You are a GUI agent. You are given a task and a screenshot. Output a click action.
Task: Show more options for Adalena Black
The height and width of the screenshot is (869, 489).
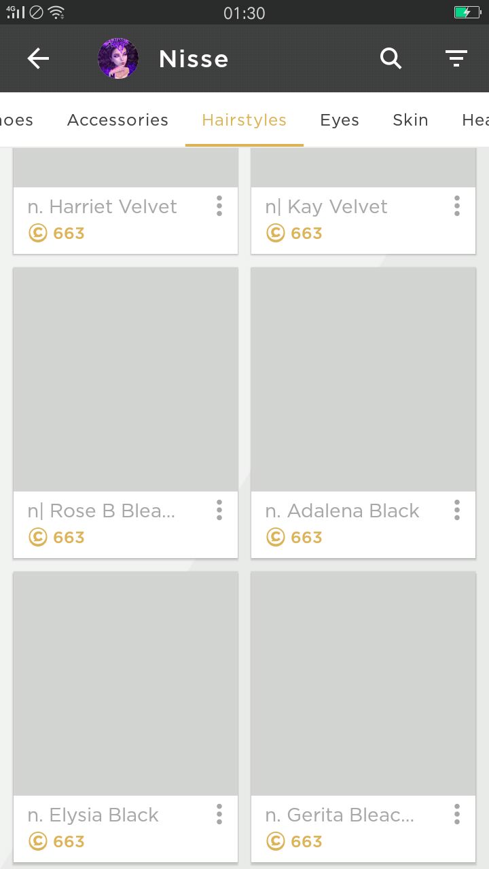456,510
